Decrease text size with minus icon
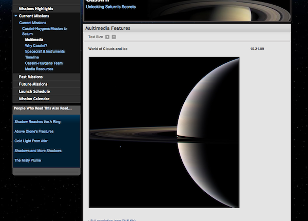This screenshot has width=308, height=221. [114, 37]
